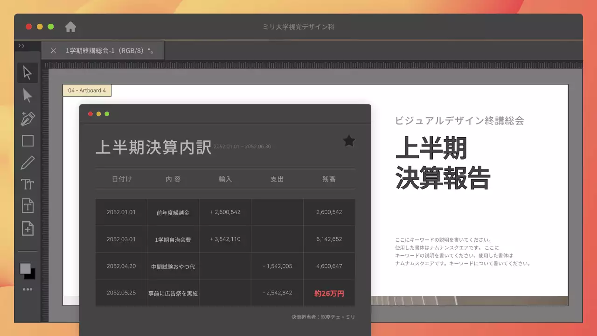Select the Pen tool in the toolbar

click(28, 119)
